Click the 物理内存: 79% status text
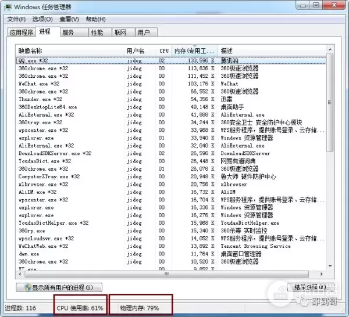The image size is (349, 317). 140,308
